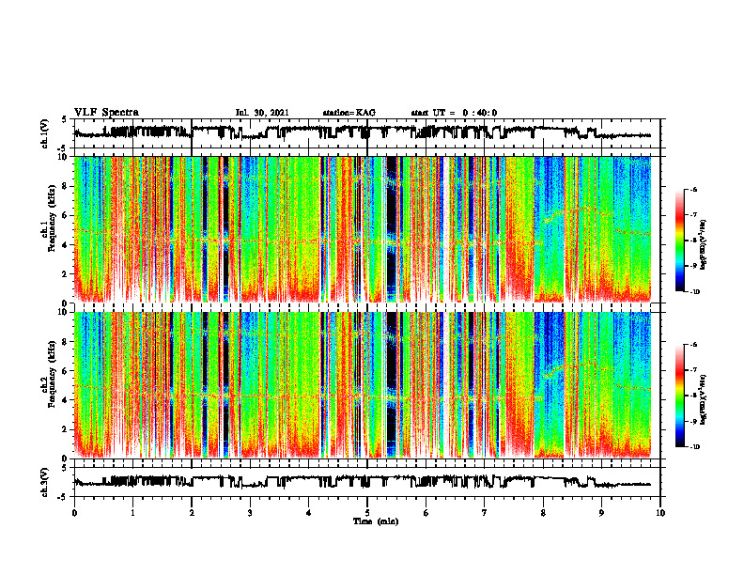
Task: Click the "6" tick on the time axis
Action: pos(426,513)
